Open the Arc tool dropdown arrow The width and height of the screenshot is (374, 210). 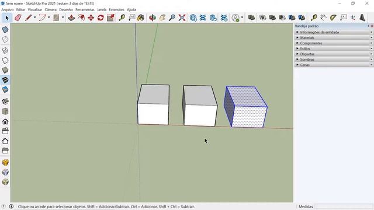pyautogui.click(x=49, y=17)
